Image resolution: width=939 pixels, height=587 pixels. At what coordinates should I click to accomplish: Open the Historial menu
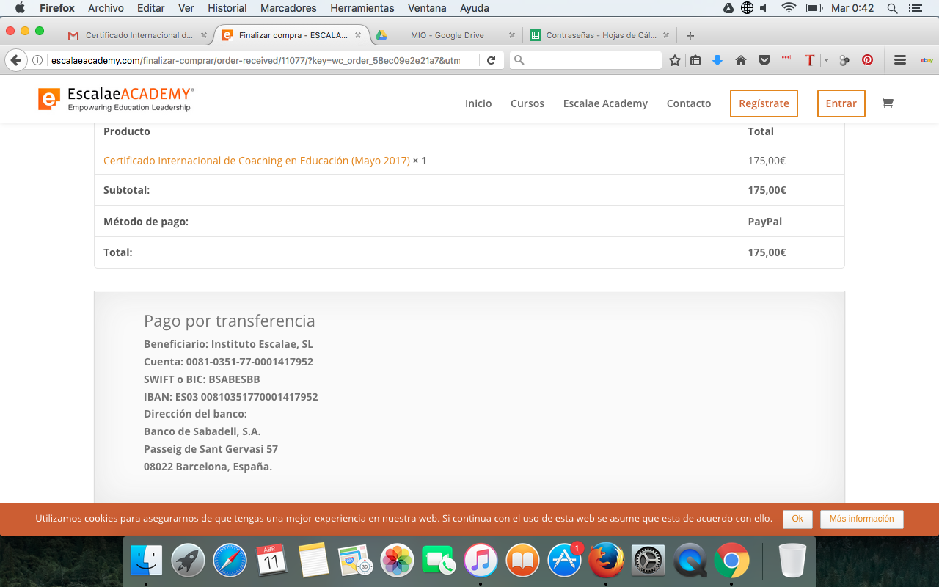click(x=227, y=8)
